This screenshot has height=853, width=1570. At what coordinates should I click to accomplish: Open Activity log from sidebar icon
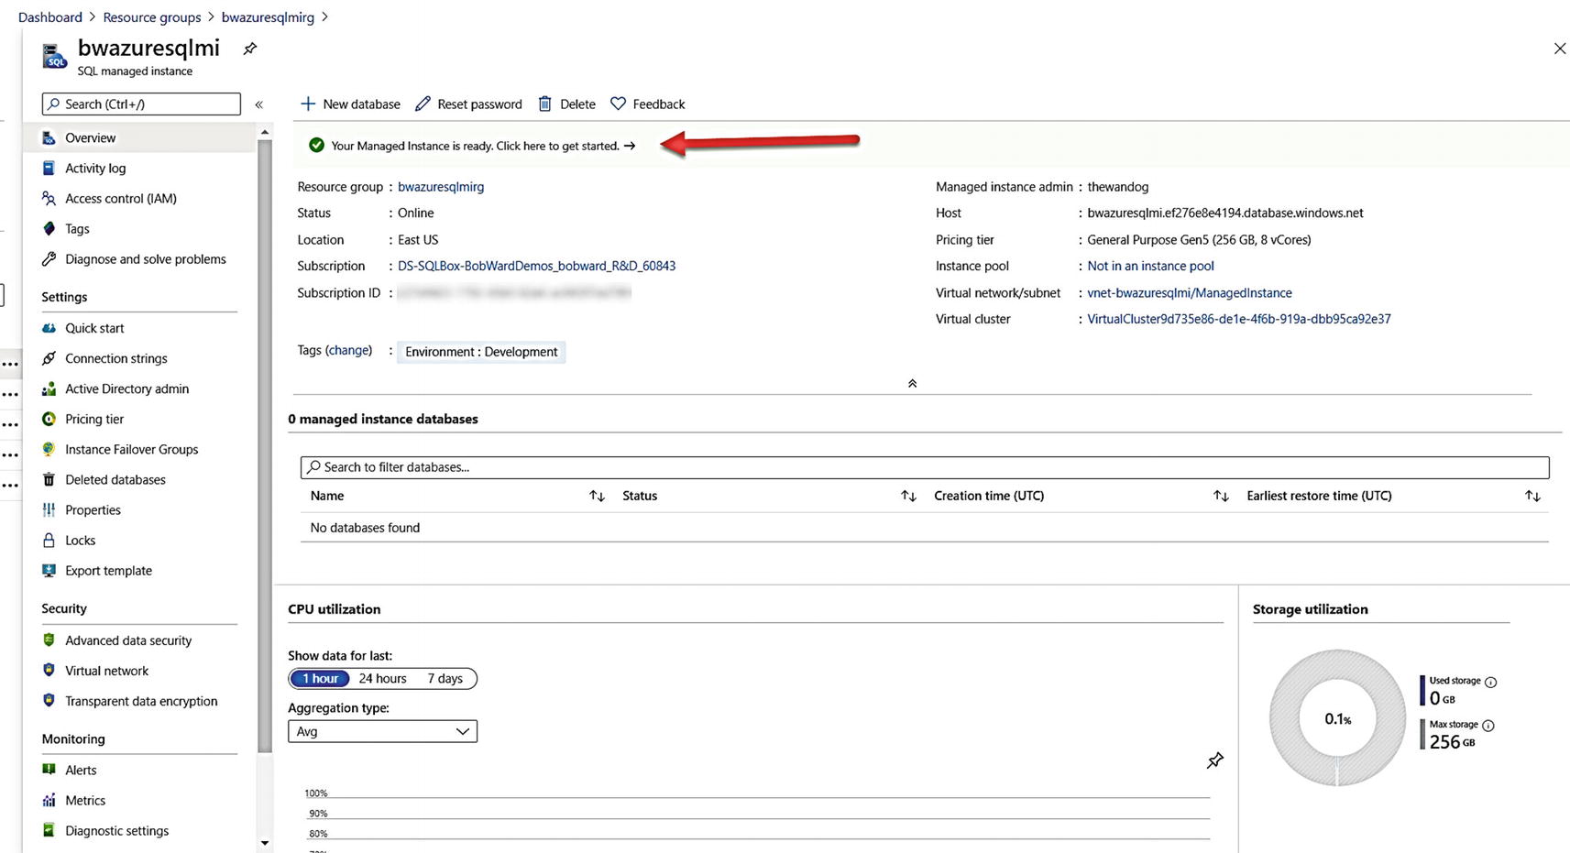point(49,168)
